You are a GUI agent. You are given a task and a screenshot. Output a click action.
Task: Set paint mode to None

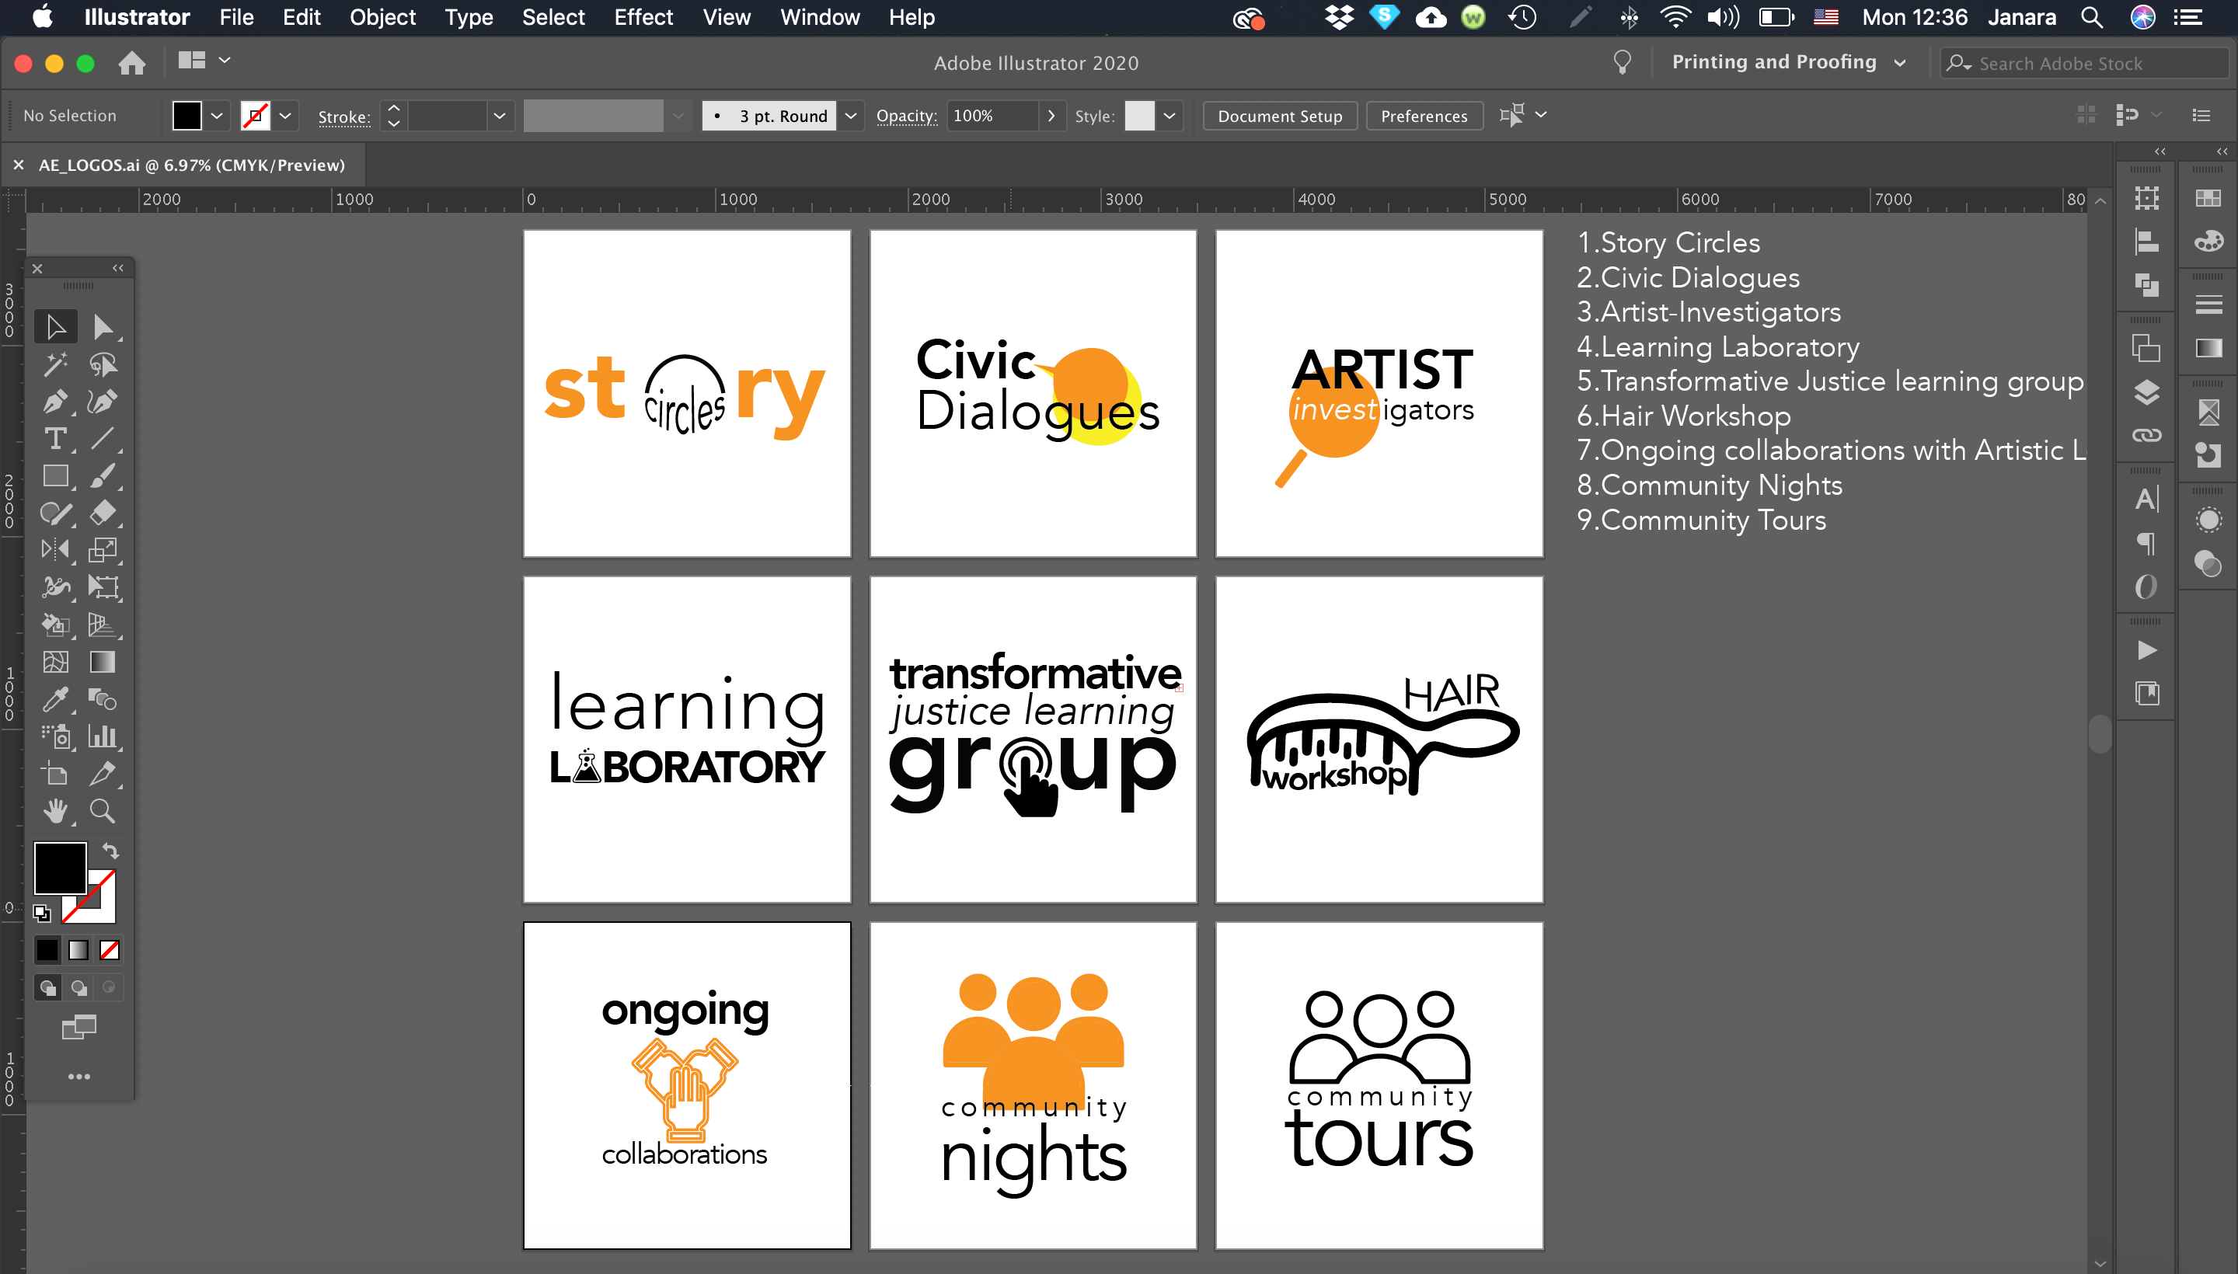pos(110,949)
